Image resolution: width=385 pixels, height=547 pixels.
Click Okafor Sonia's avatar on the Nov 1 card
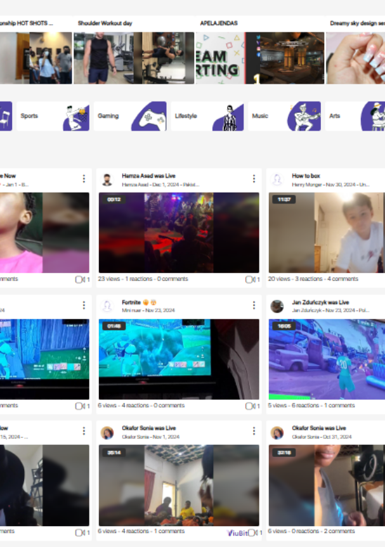pos(107,432)
